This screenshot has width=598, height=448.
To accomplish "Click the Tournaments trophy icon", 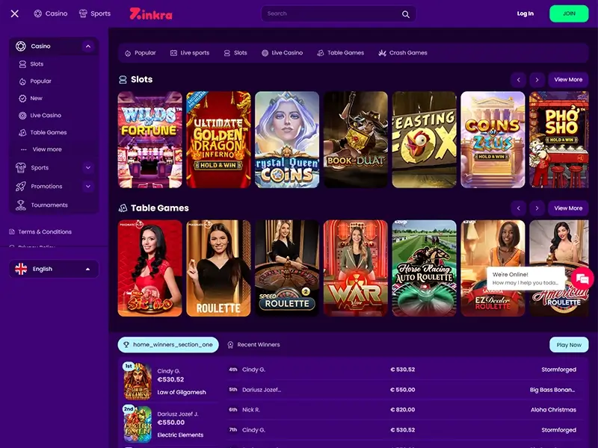I will coord(21,205).
